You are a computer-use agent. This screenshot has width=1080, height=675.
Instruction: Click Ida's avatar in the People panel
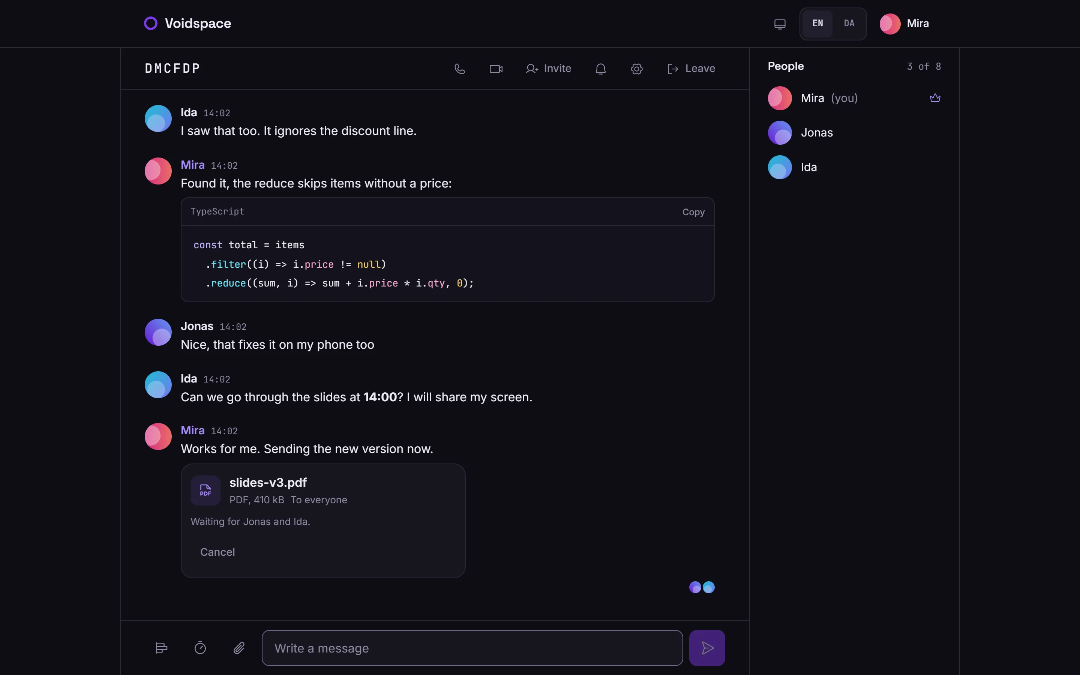780,167
